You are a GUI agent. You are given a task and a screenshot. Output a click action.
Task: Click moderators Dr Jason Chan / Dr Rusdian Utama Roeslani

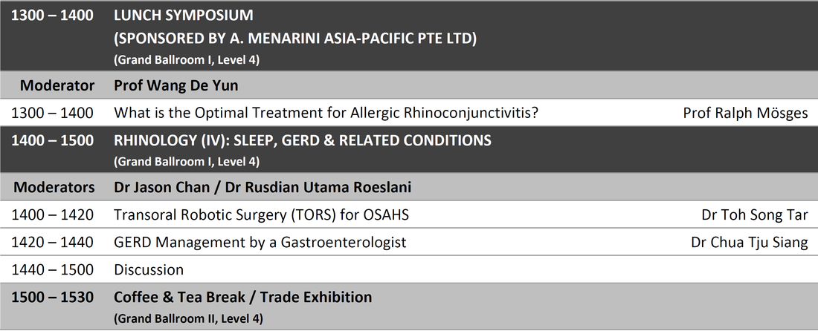[x=263, y=187]
